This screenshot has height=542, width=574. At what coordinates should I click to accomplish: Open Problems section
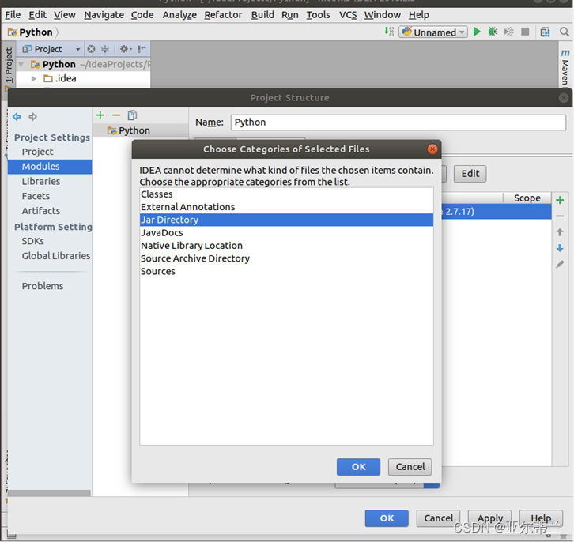(x=43, y=286)
